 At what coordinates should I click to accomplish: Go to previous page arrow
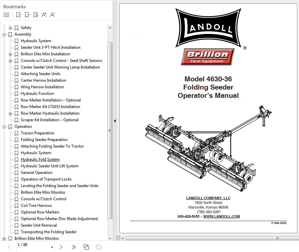click(9, 247)
